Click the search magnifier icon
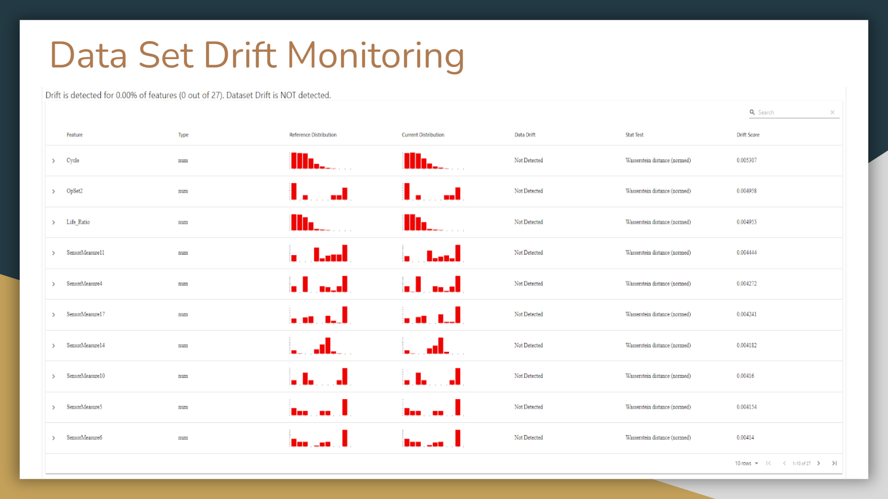The image size is (888, 499). [752, 112]
